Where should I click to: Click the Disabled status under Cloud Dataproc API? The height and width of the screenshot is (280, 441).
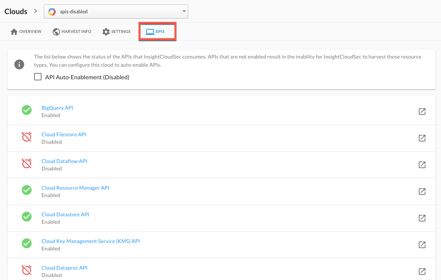click(52, 276)
